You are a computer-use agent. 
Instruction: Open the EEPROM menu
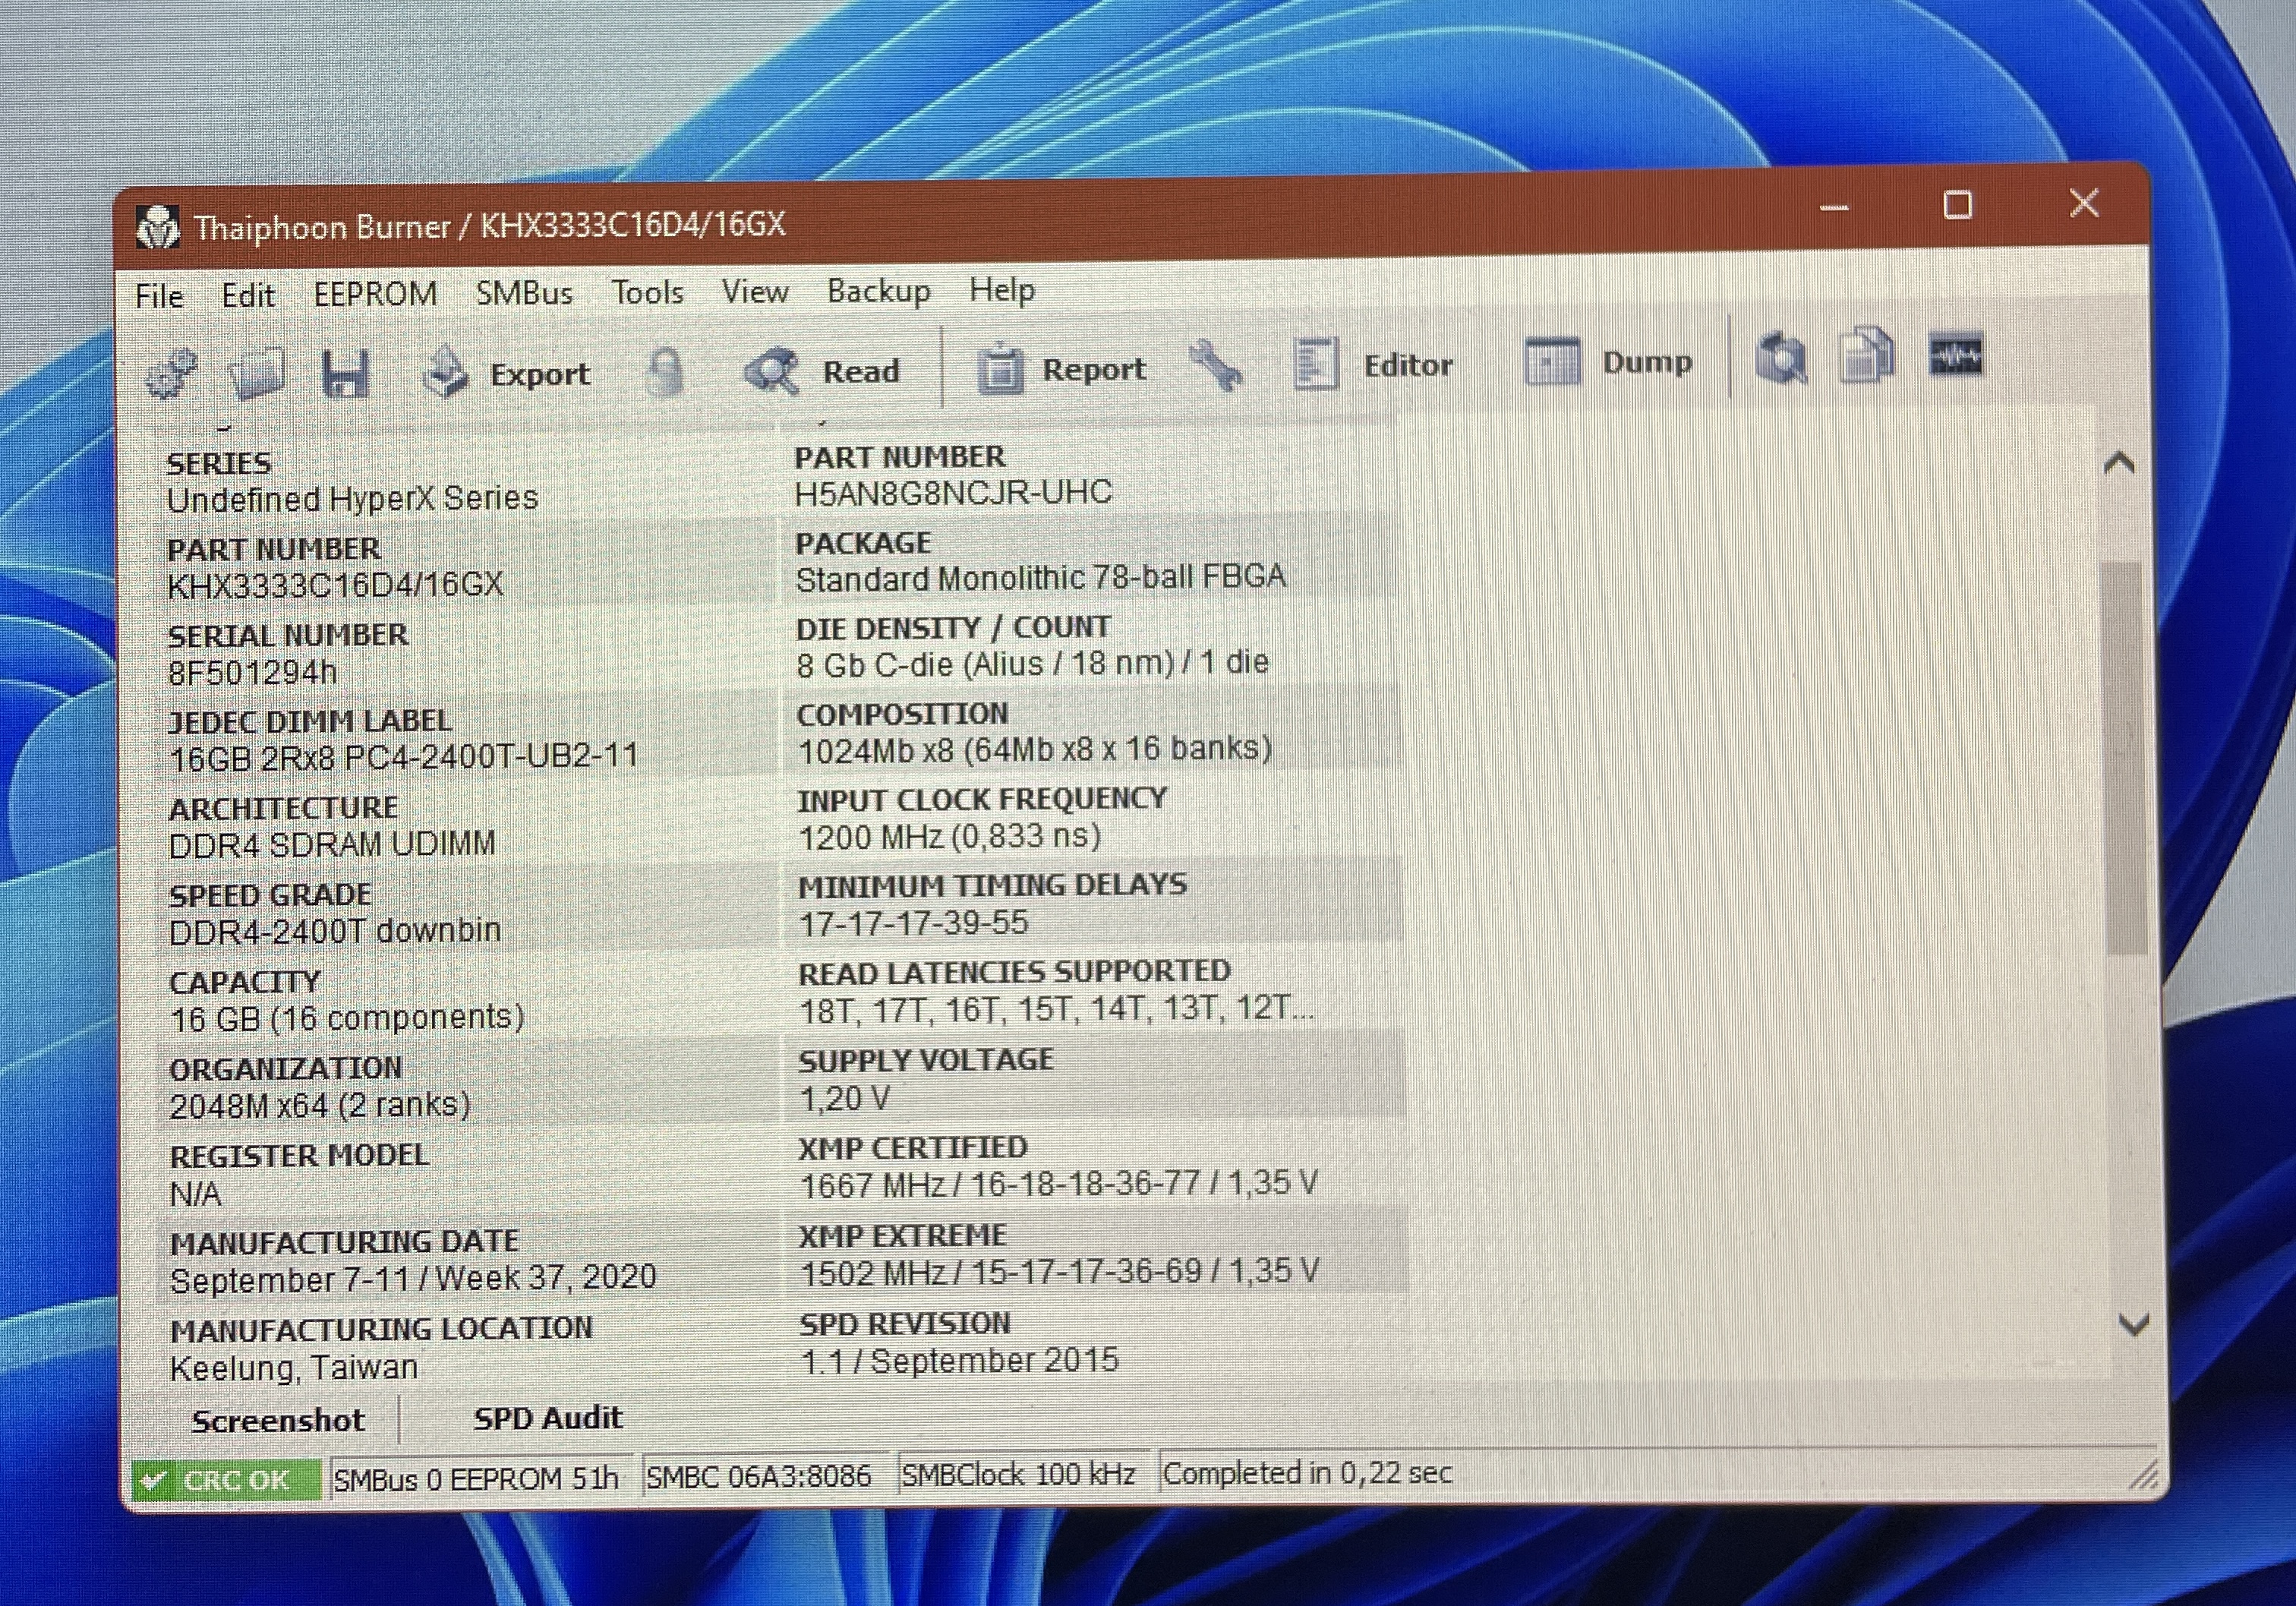[375, 294]
